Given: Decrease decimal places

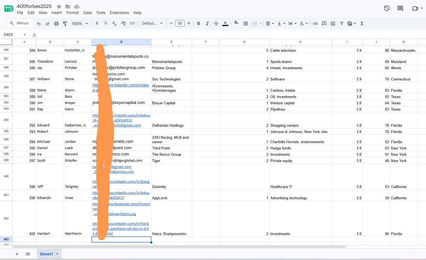Looking at the screenshot, I should click(114, 23).
